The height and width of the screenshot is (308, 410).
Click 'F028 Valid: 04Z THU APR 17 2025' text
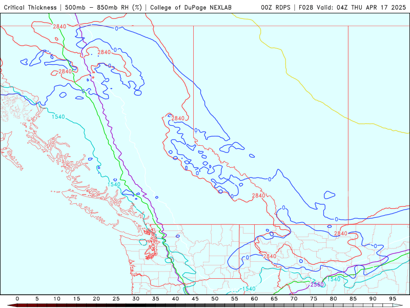[352, 7]
